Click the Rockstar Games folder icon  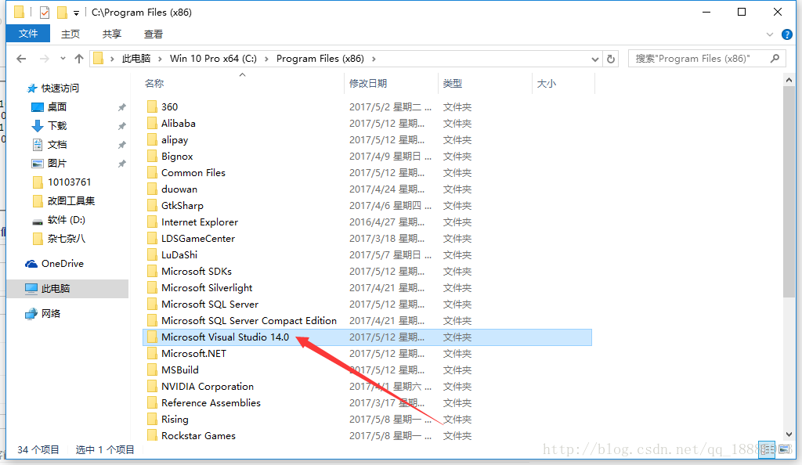point(152,436)
